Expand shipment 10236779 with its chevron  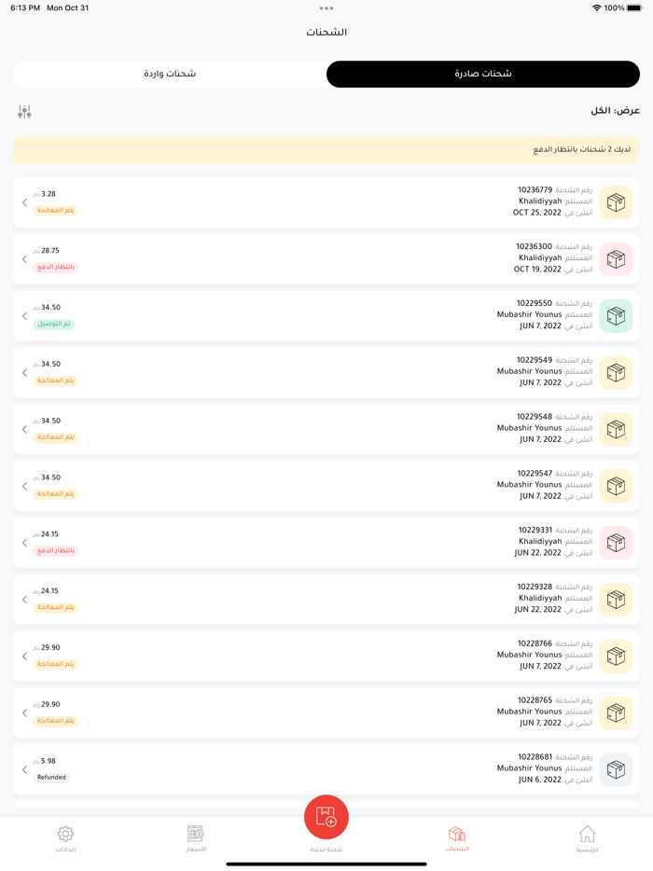coord(24,202)
